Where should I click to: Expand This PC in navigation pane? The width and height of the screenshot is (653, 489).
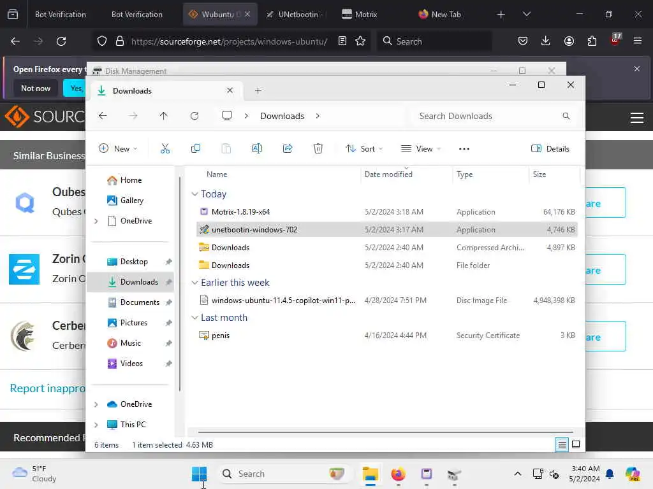point(96,425)
